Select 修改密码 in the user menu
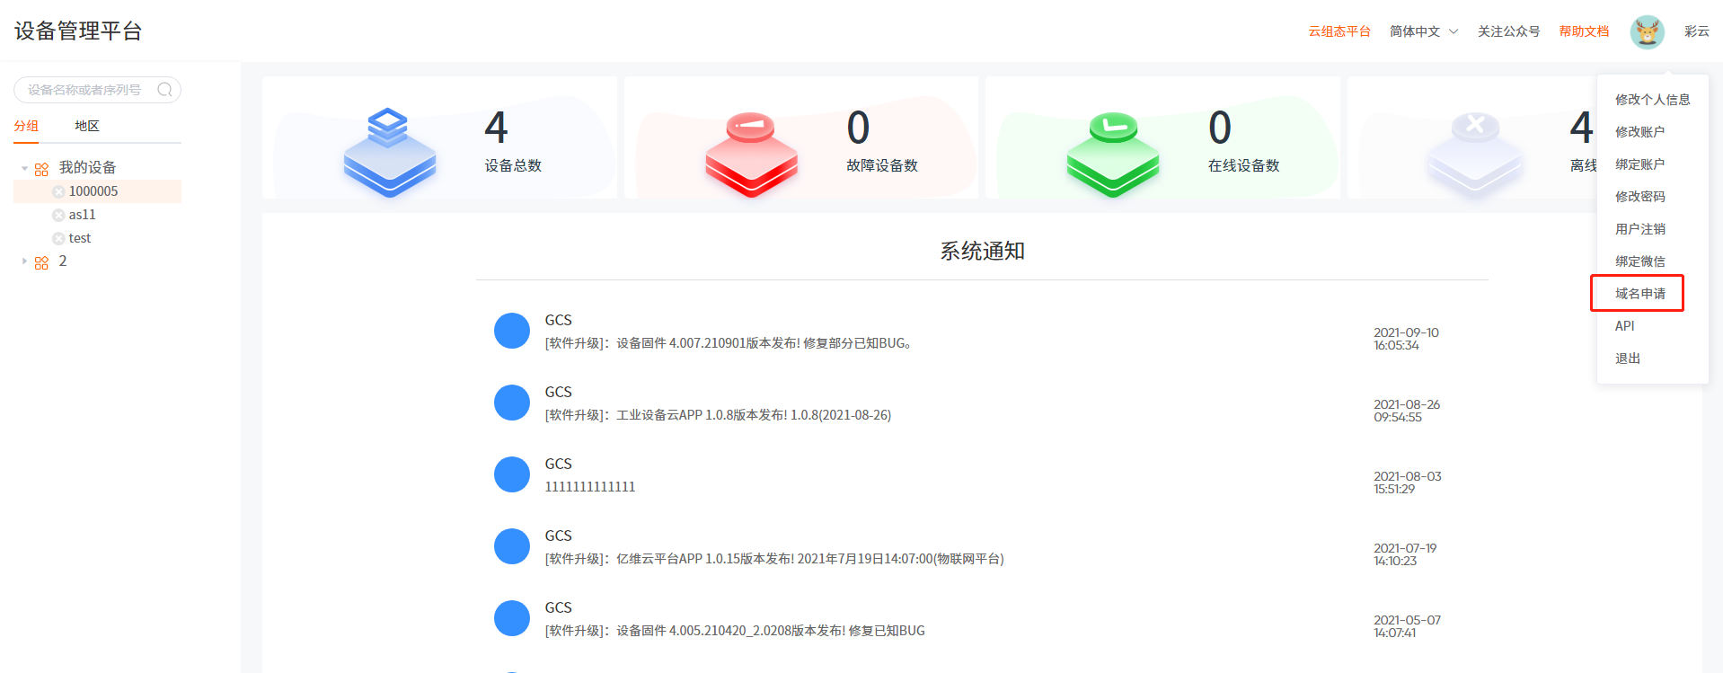The height and width of the screenshot is (673, 1723). point(1639,197)
